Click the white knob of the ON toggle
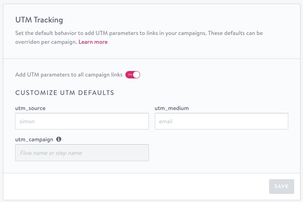This screenshot has height=202, width=303. click(x=136, y=75)
